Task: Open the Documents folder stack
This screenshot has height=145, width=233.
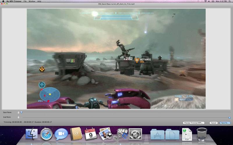Action: [172, 134]
